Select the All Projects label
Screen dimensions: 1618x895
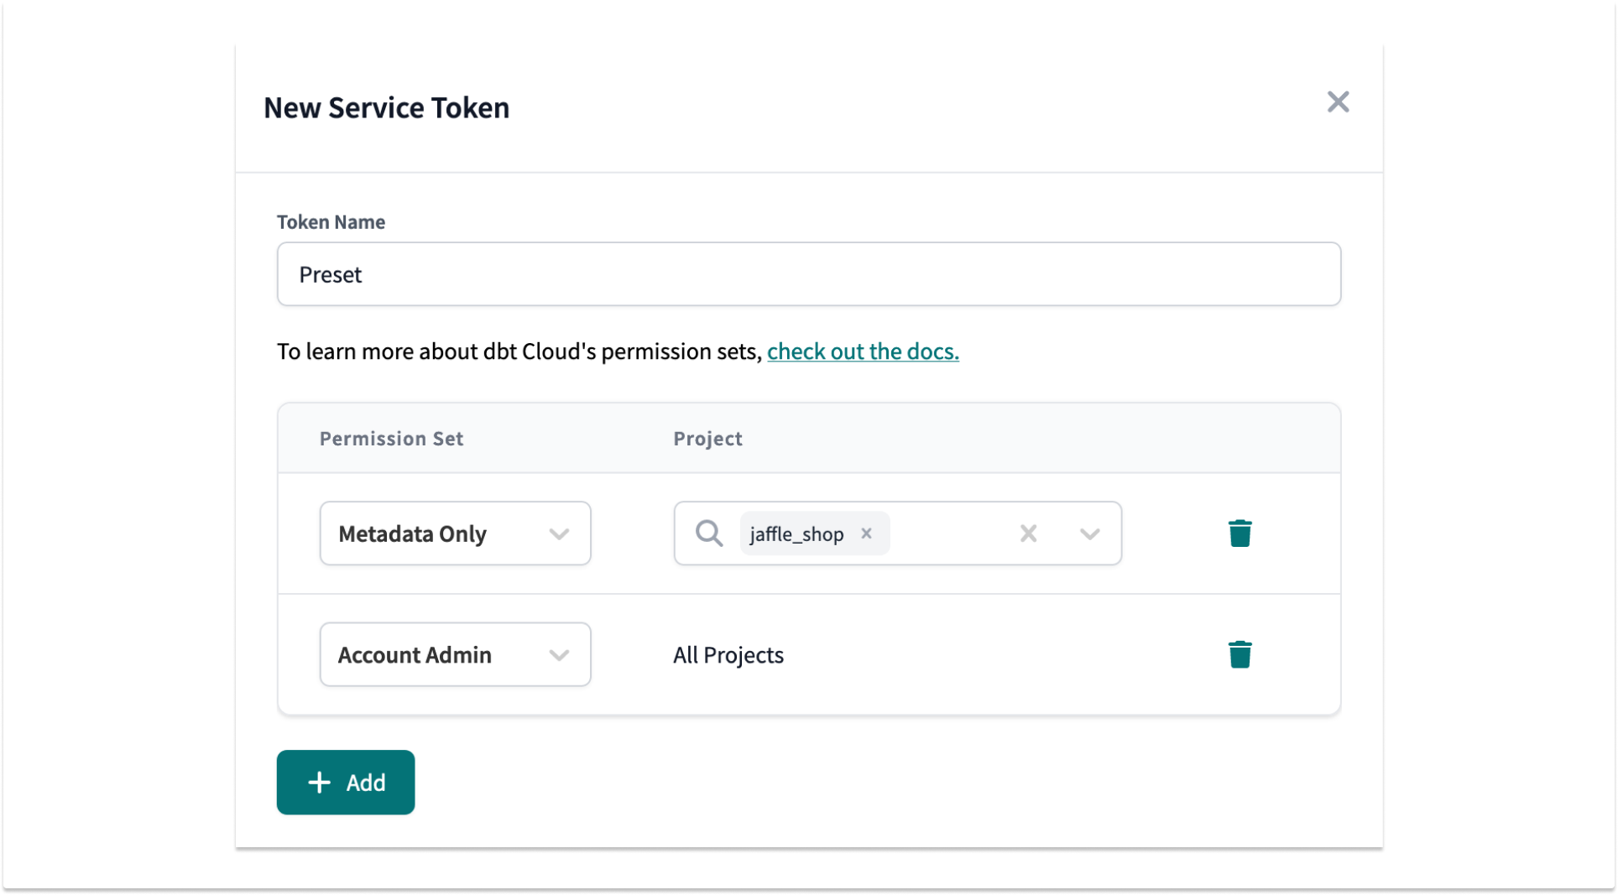[727, 655]
